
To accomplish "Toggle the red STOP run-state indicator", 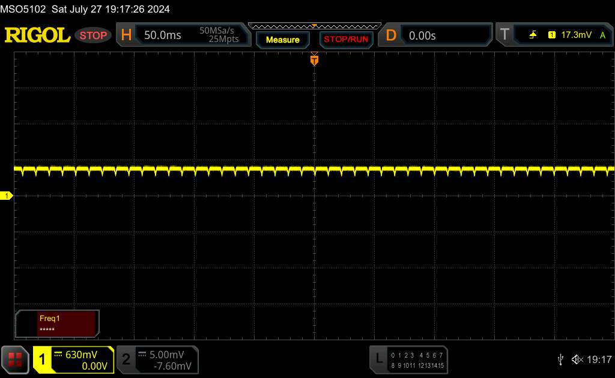I will (x=93, y=35).
